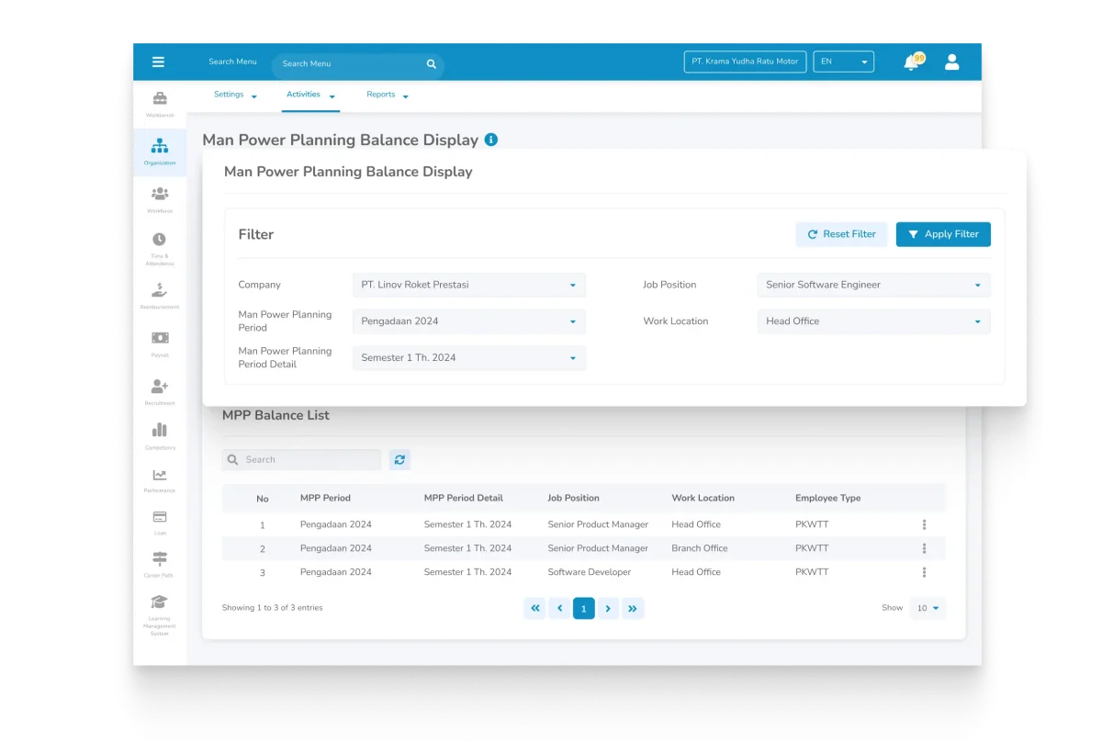1102x754 pixels.
Task: Change the EN language selector
Action: coord(844,62)
